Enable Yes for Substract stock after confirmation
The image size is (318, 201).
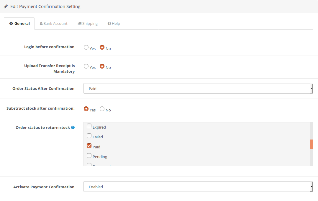click(86, 109)
